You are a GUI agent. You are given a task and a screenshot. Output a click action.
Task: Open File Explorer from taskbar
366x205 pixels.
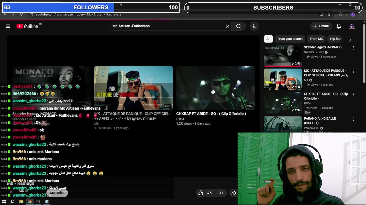(21, 202)
